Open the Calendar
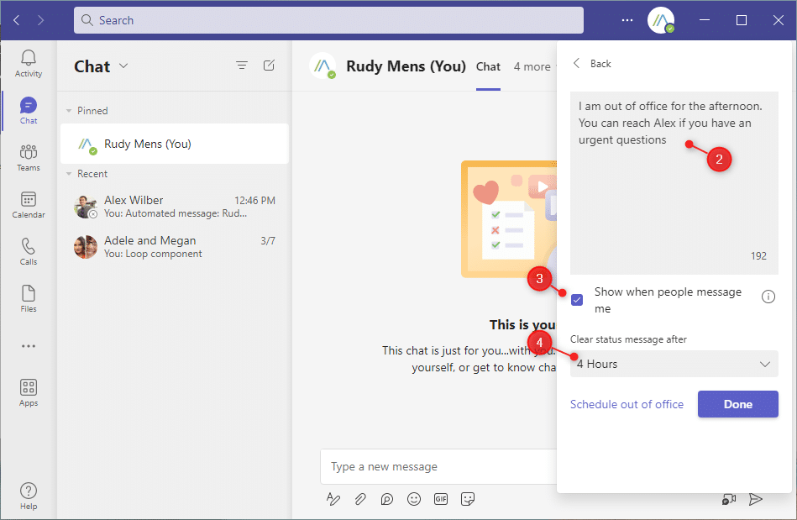The height and width of the screenshot is (520, 797). tap(28, 203)
